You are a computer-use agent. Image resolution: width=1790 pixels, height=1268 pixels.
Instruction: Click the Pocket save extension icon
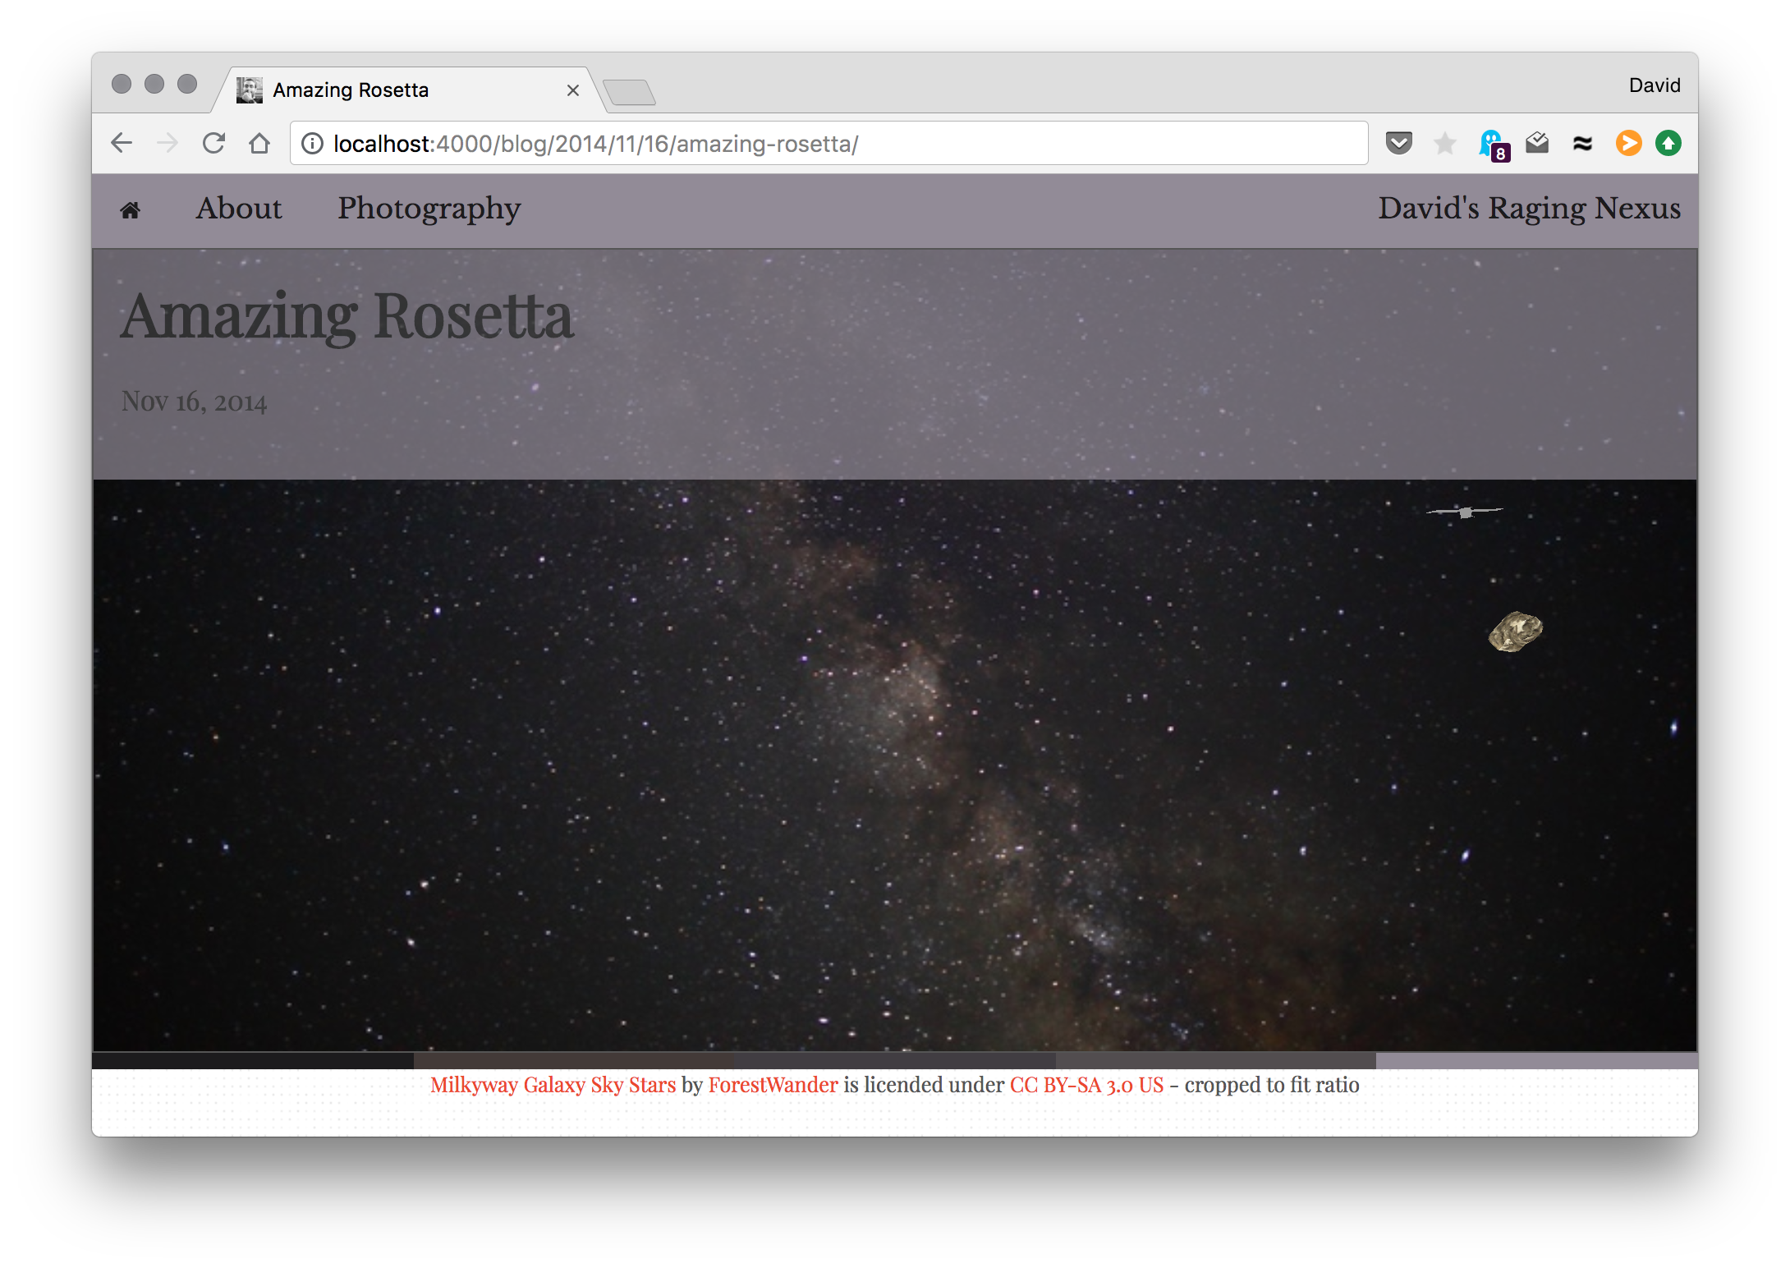(1398, 143)
